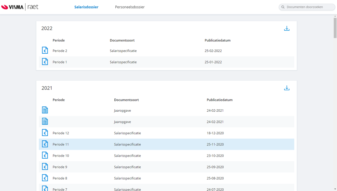Open the Periode 1 euro document icon
The image size is (337, 191).
[45, 62]
